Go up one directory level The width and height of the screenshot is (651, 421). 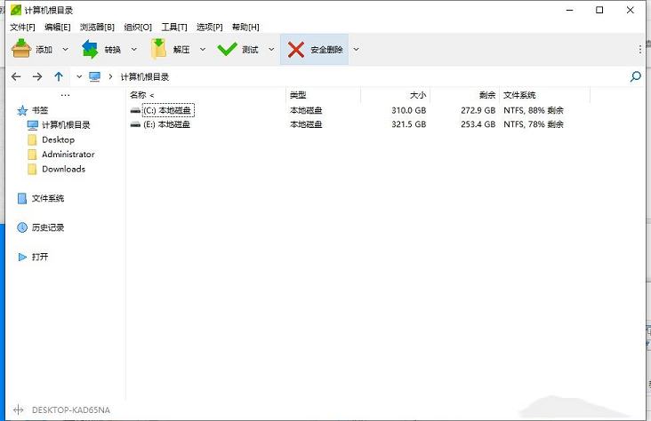tap(59, 77)
